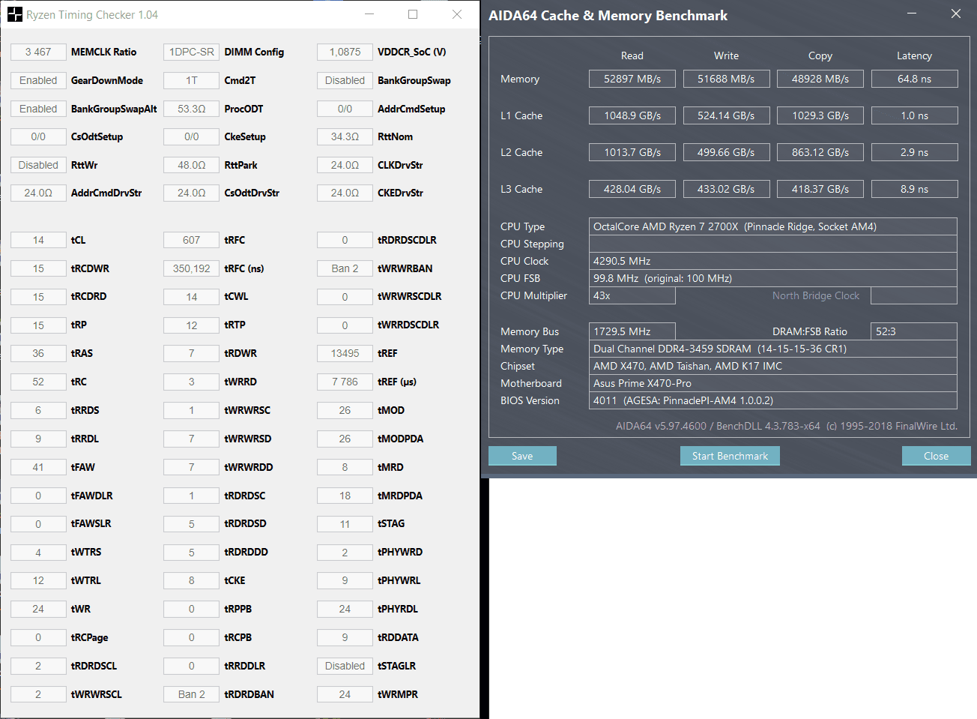Click the tRCDWR value field
The width and height of the screenshot is (977, 719).
[x=38, y=268]
